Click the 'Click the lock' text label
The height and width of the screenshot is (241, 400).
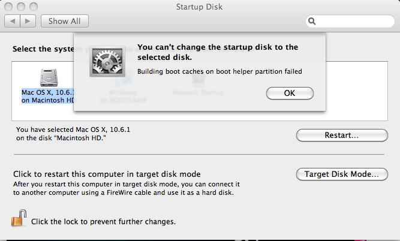pyautogui.click(x=103, y=222)
